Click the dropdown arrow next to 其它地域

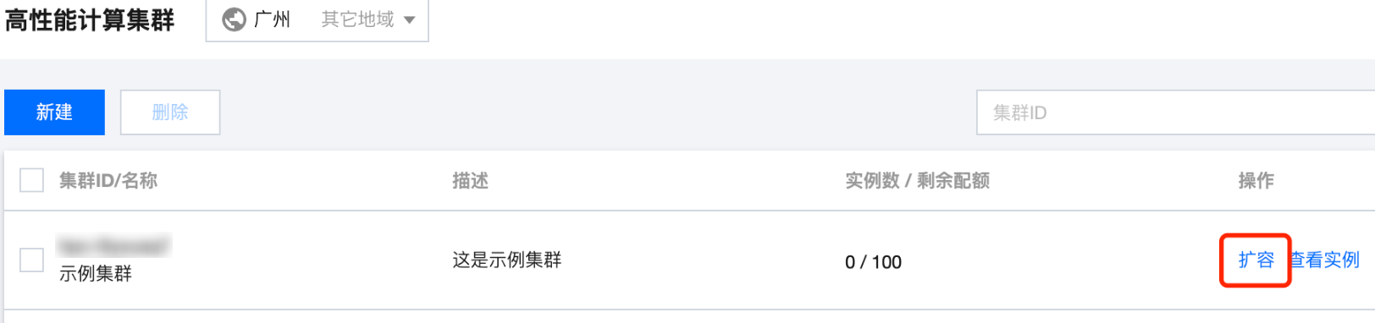[410, 20]
